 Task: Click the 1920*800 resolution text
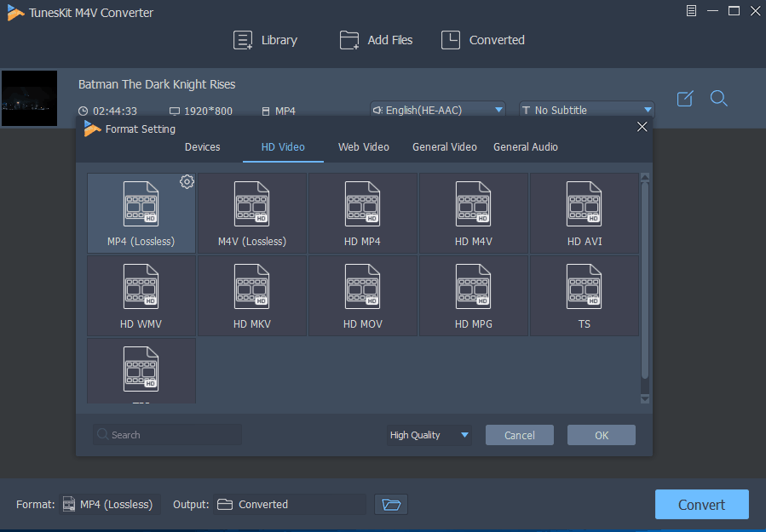(208, 111)
